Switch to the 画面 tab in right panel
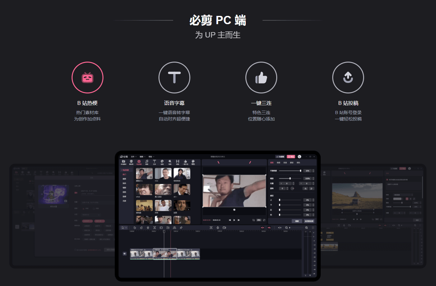The image size is (436, 286). tap(272, 162)
